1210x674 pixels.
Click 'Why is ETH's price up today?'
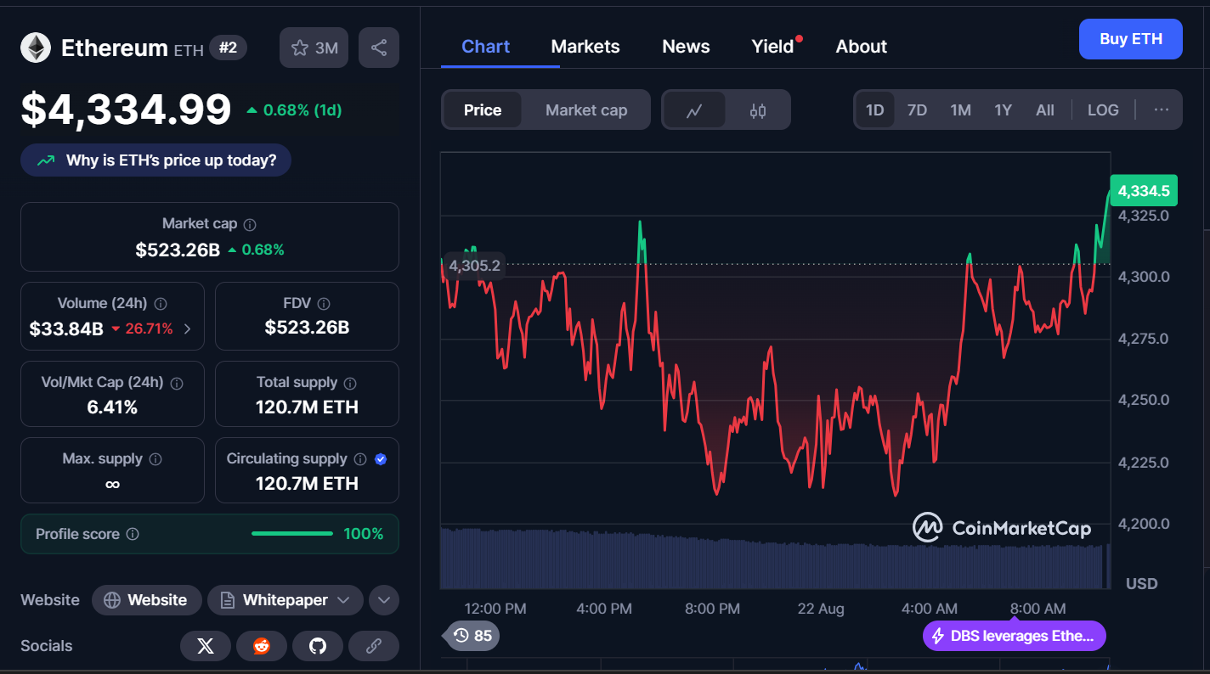(155, 160)
